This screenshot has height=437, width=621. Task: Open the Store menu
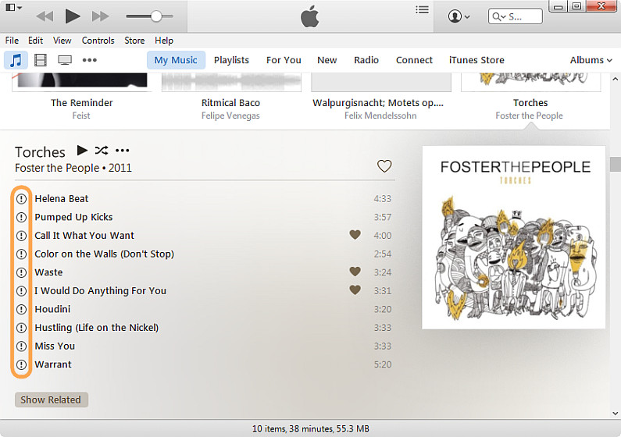(134, 41)
